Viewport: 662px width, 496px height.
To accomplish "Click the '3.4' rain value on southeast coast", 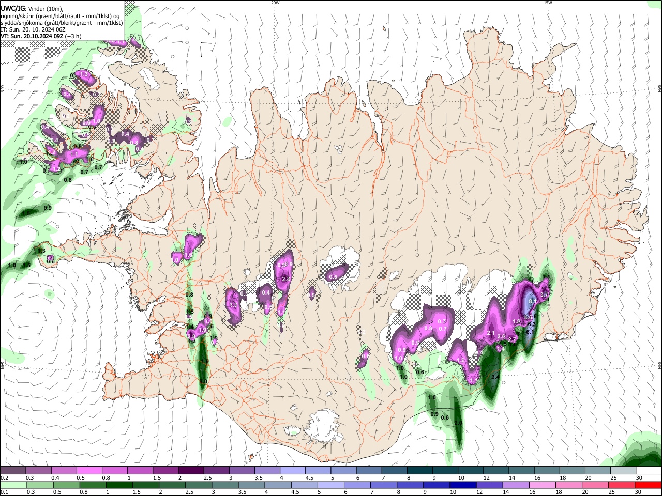I will (x=494, y=377).
